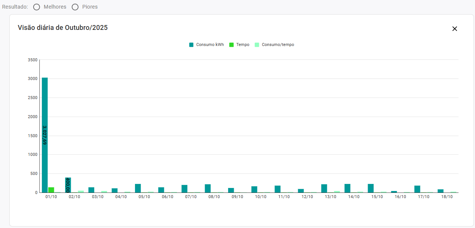Viewport: 475px width, 228px height.
Task: Click the Consumo kWh bar for 14/10
Action: (x=347, y=188)
